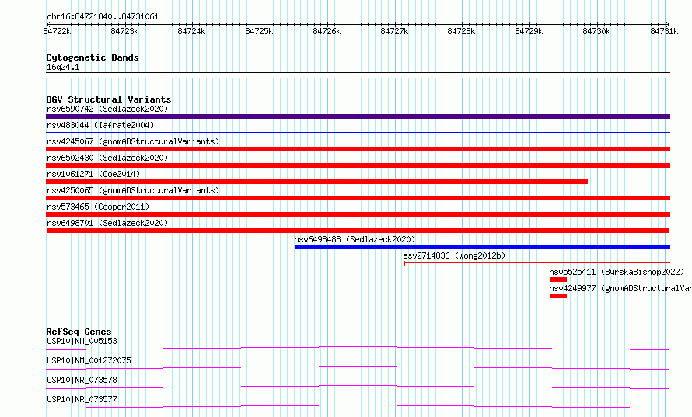Click the 84724k ruler tick label

191,31
